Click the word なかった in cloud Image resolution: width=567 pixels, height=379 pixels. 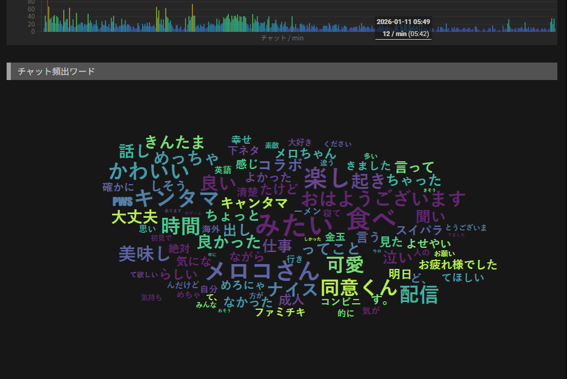pos(248,302)
